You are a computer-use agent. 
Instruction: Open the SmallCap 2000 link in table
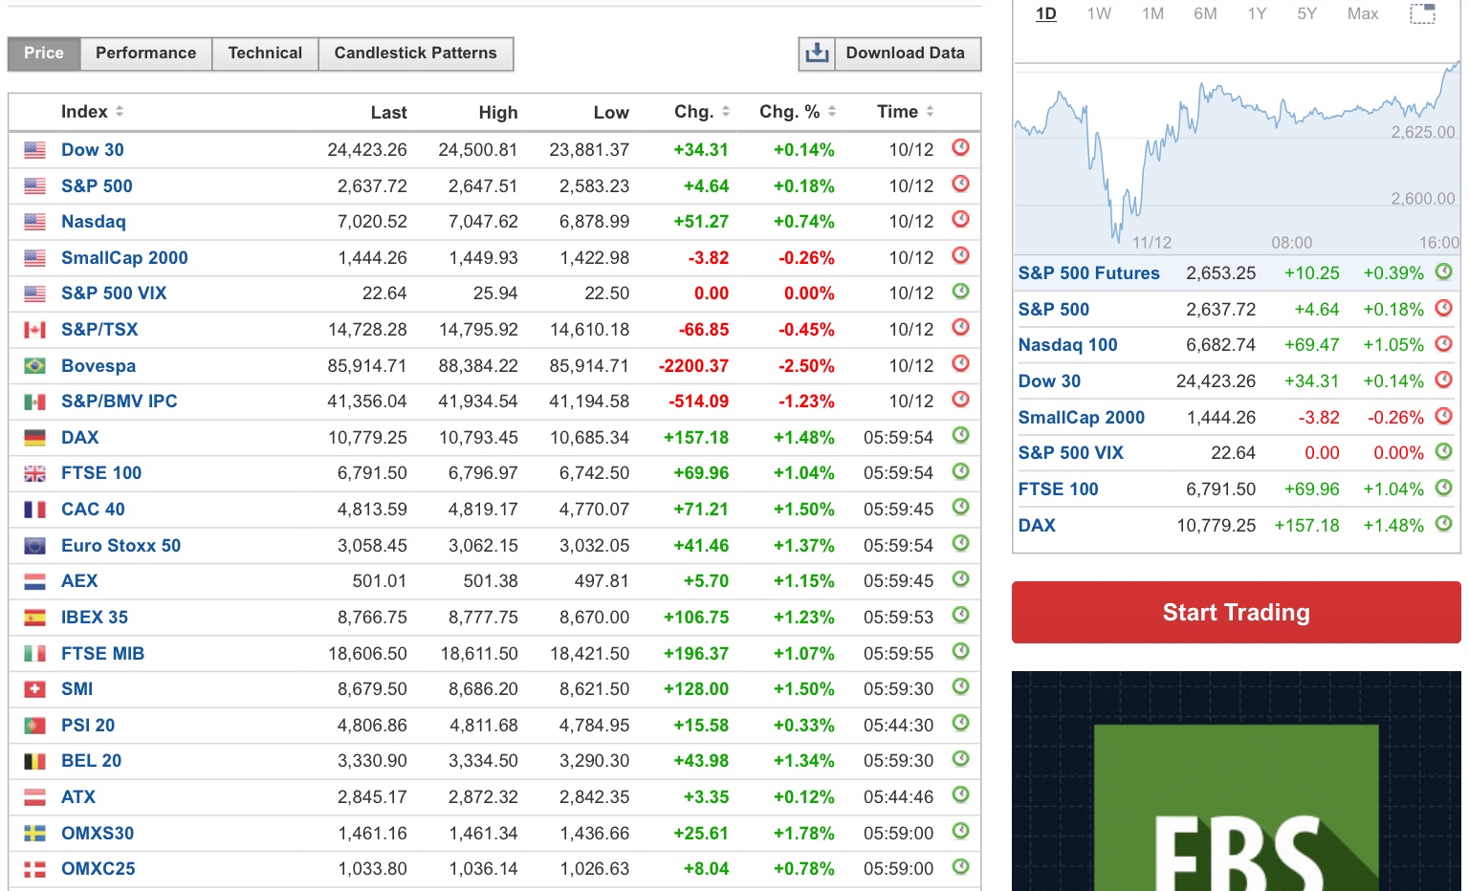click(124, 258)
